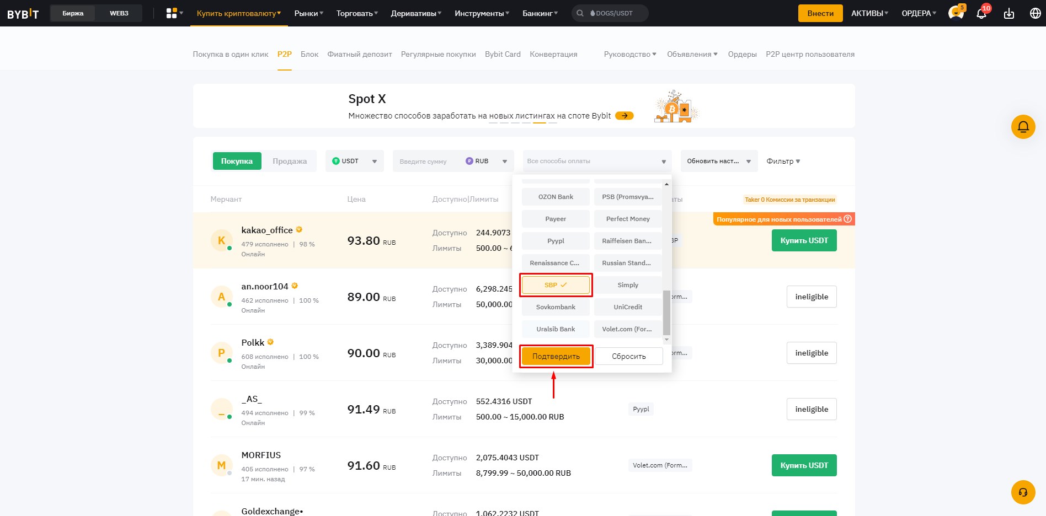The image size is (1046, 516).
Task: Open the support headset chat button
Action: click(1023, 492)
